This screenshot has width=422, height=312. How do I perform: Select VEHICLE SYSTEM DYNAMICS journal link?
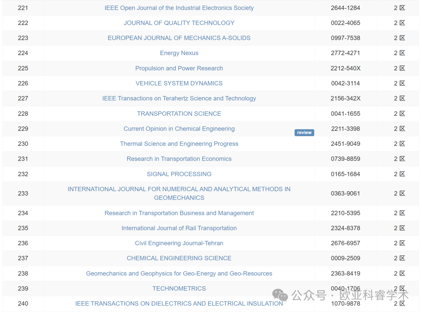click(179, 83)
